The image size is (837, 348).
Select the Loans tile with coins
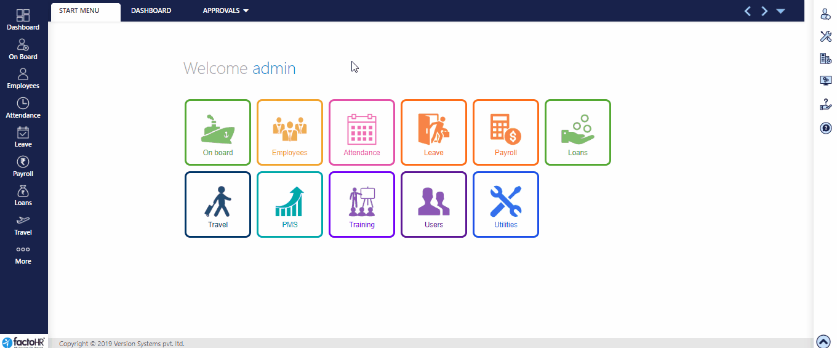click(x=578, y=132)
